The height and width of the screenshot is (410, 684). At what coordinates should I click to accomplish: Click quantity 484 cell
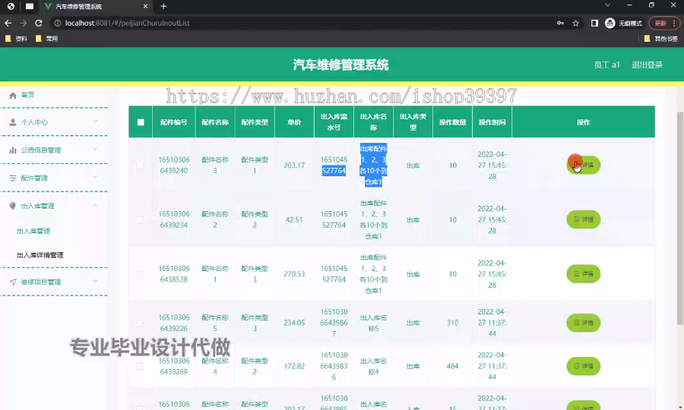(x=452, y=367)
